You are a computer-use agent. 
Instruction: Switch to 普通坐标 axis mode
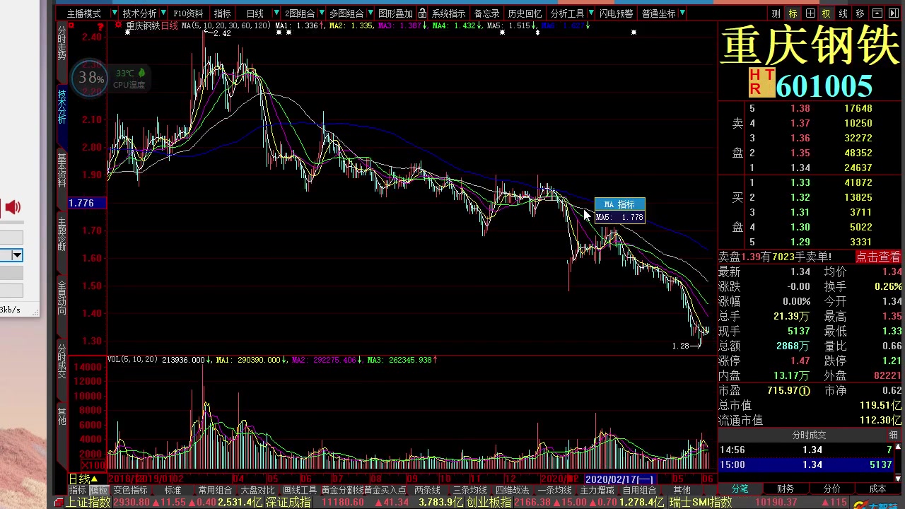659,13
